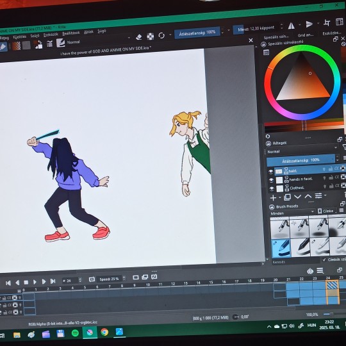Open the Súgó menu
This screenshot has width=346, height=346.
coord(102,31)
